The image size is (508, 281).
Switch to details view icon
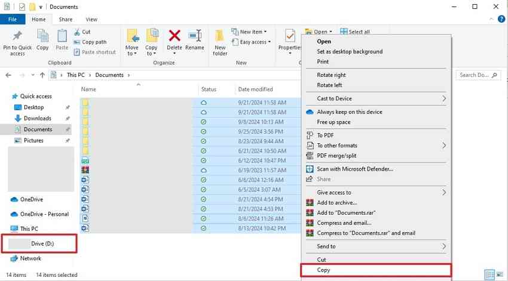489,275
